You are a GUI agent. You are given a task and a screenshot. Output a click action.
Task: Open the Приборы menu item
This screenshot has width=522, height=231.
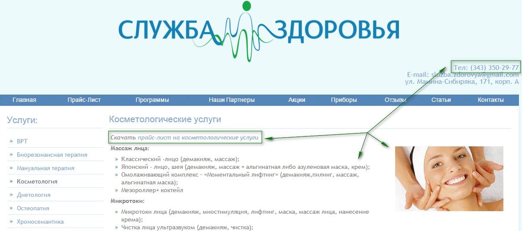(x=344, y=100)
